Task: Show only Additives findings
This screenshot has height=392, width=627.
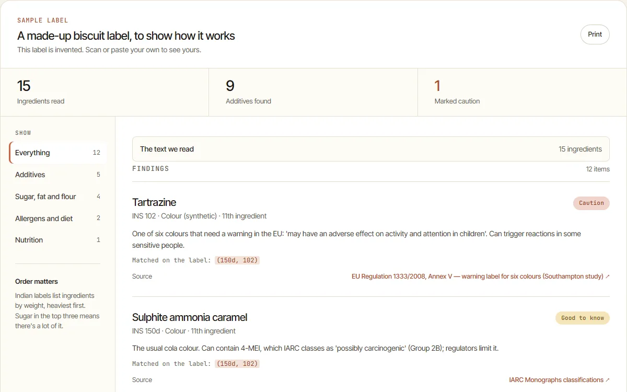Action: (58, 175)
